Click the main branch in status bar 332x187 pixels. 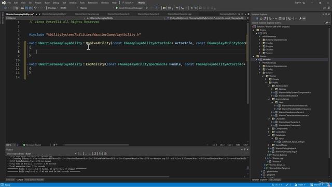300,185
